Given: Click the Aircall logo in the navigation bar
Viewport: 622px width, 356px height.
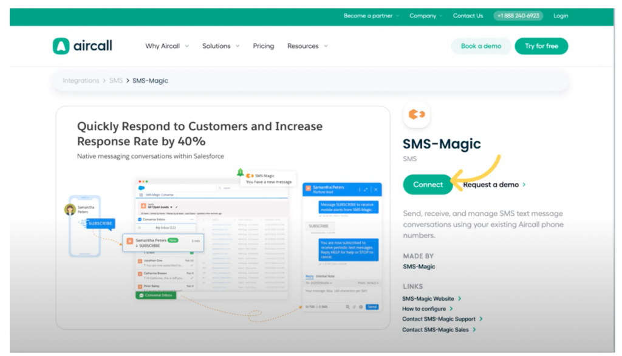Looking at the screenshot, I should [x=83, y=46].
